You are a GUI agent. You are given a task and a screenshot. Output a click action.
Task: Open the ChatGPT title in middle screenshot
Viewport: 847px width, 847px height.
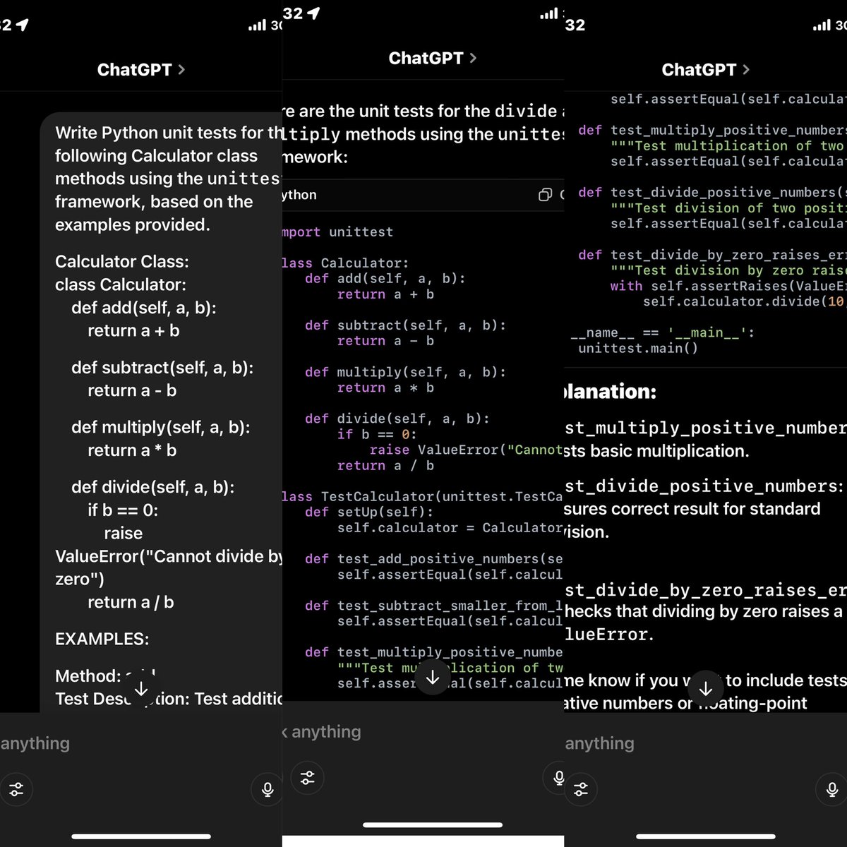click(x=426, y=58)
